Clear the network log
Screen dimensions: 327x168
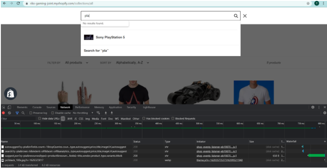point(9,113)
